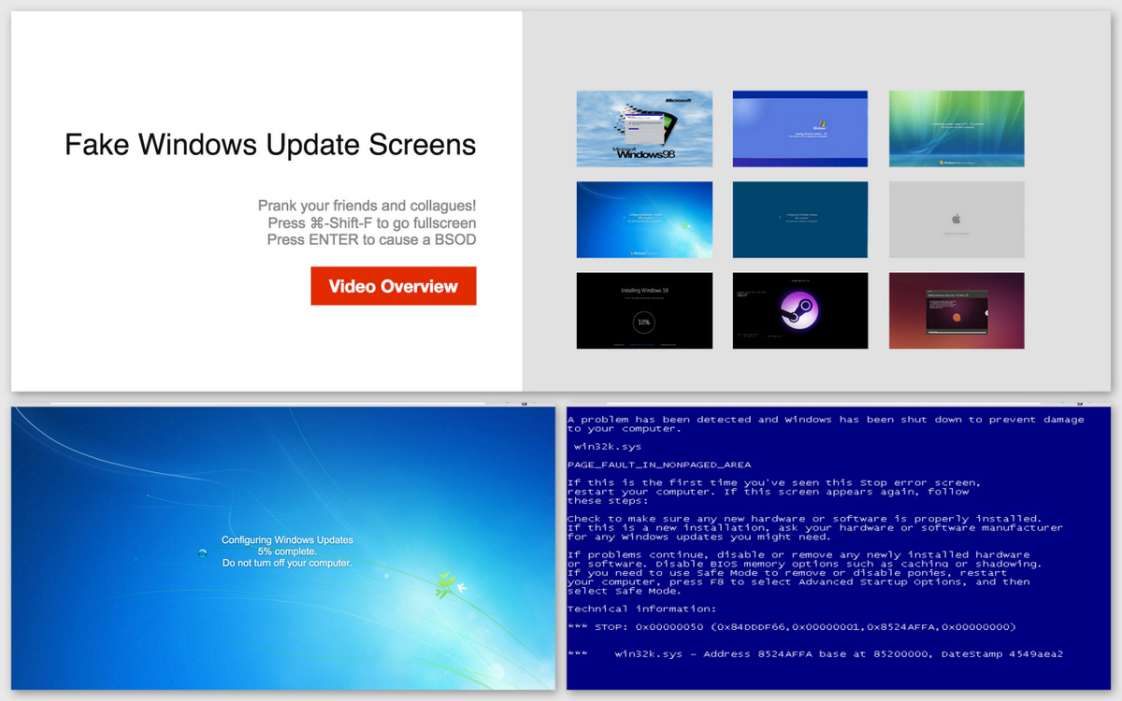The width and height of the screenshot is (1122, 701).
Task: Click the '5% complete.' progress text
Action: click(287, 551)
